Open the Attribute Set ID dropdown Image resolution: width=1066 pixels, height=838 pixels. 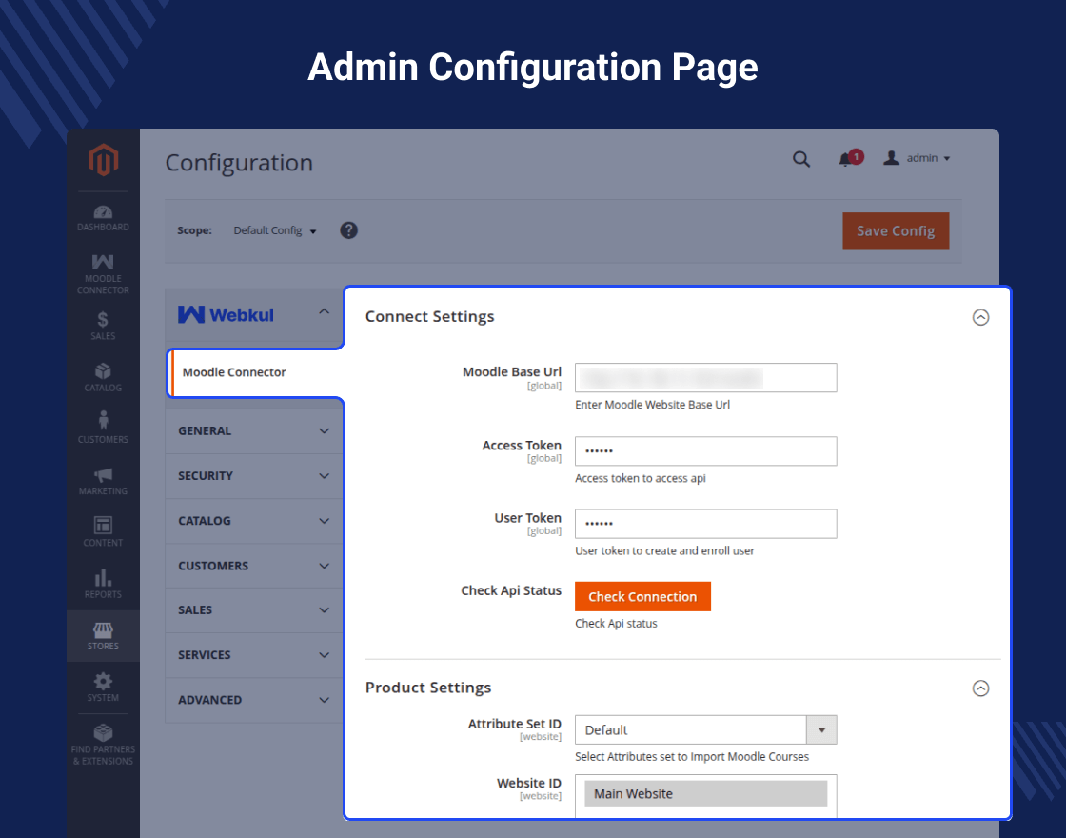[705, 729]
